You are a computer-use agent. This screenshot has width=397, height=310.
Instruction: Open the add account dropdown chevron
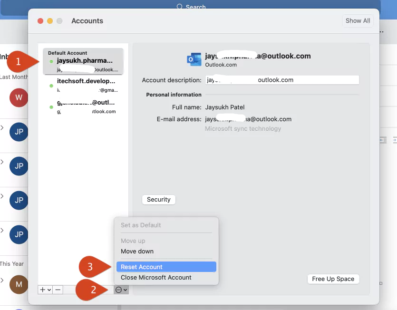[49, 290]
